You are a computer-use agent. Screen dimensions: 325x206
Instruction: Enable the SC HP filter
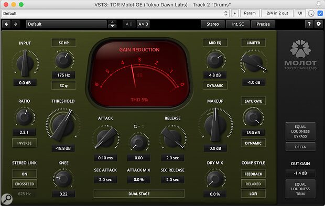(x=63, y=42)
